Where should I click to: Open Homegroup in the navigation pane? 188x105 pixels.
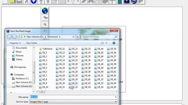(x=18, y=67)
